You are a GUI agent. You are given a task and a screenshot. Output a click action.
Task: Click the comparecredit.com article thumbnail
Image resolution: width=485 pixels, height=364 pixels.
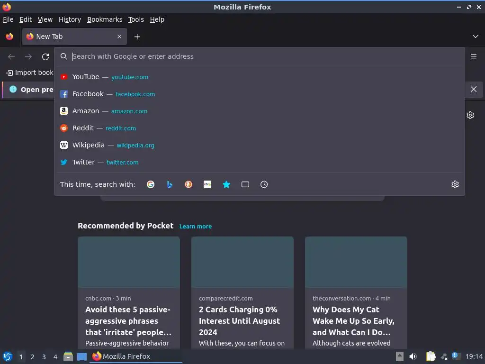(x=242, y=262)
